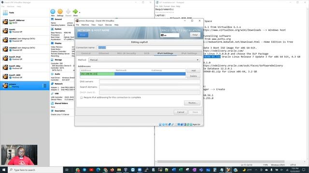Click the Audio section header icon
This screenshot has height=173, width=309.
[x=52, y=74]
